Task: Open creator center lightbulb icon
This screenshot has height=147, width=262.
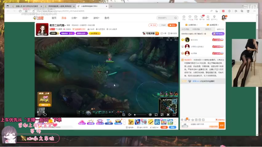Action: tap(214, 17)
